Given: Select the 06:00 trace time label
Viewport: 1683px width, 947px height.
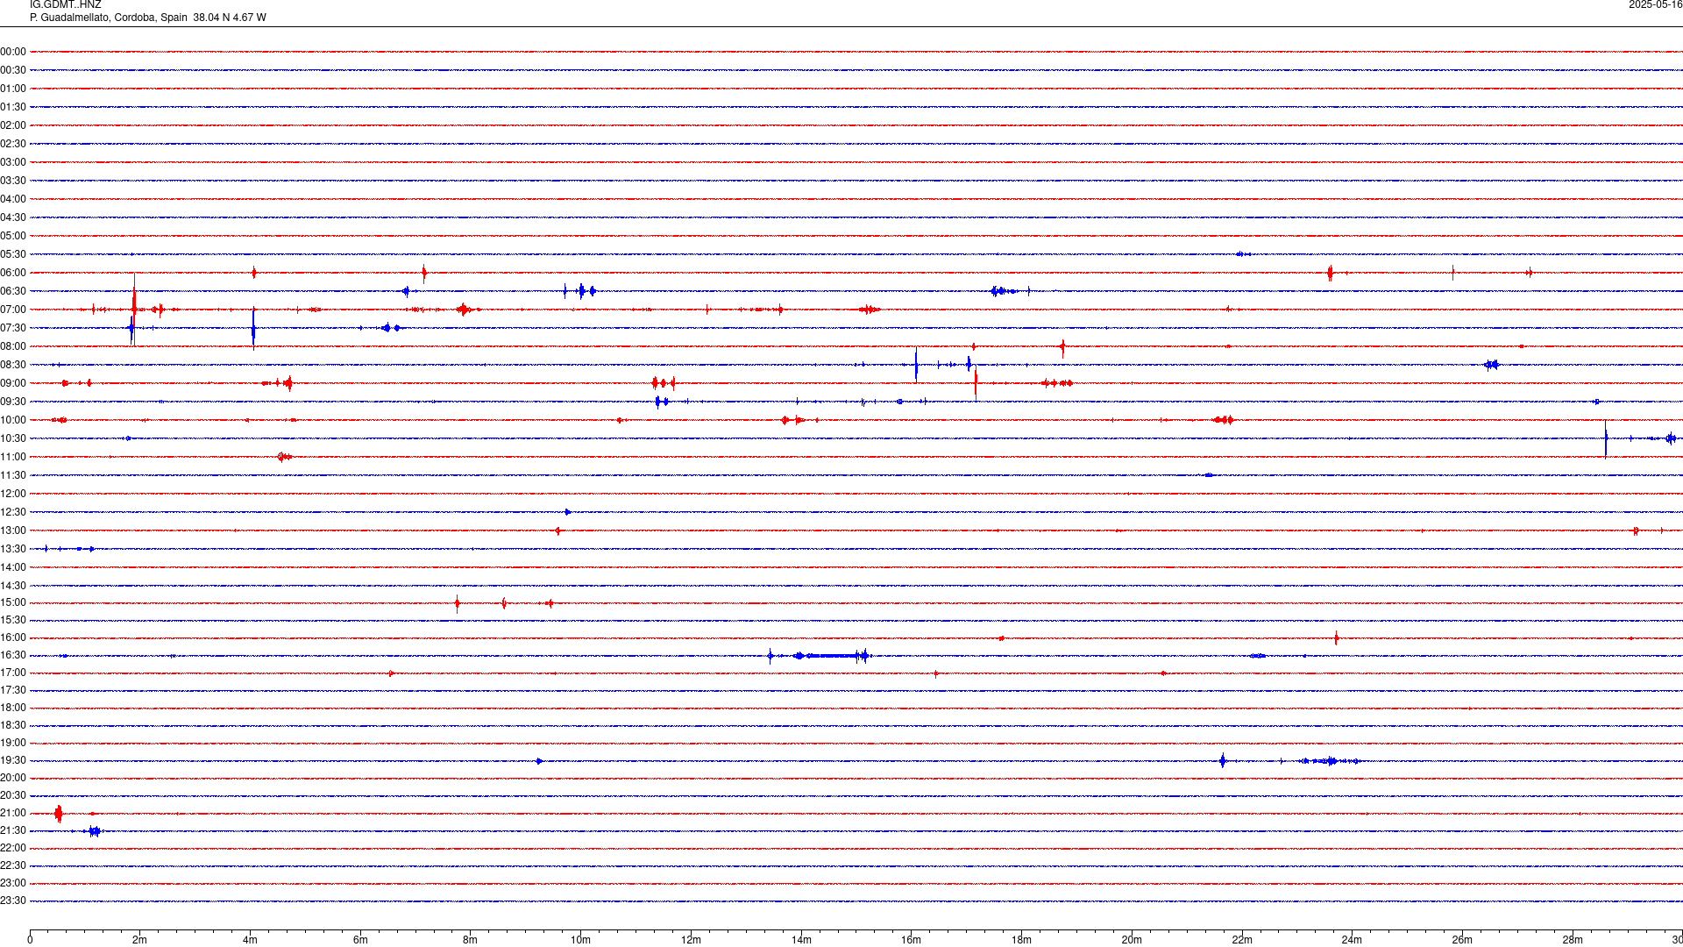Looking at the screenshot, I should tap(13, 273).
